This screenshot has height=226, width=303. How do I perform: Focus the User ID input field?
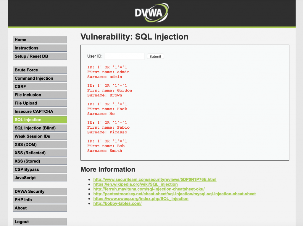point(125,56)
